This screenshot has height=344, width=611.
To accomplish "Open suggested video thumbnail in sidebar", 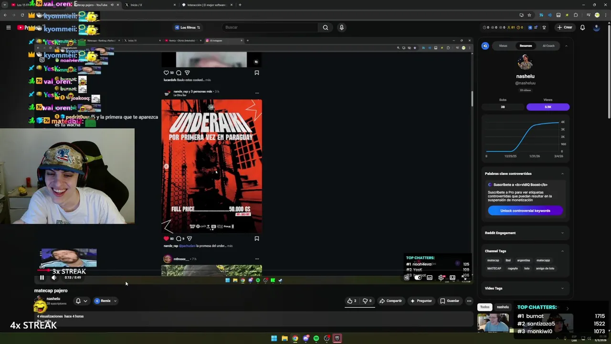I will (493, 322).
